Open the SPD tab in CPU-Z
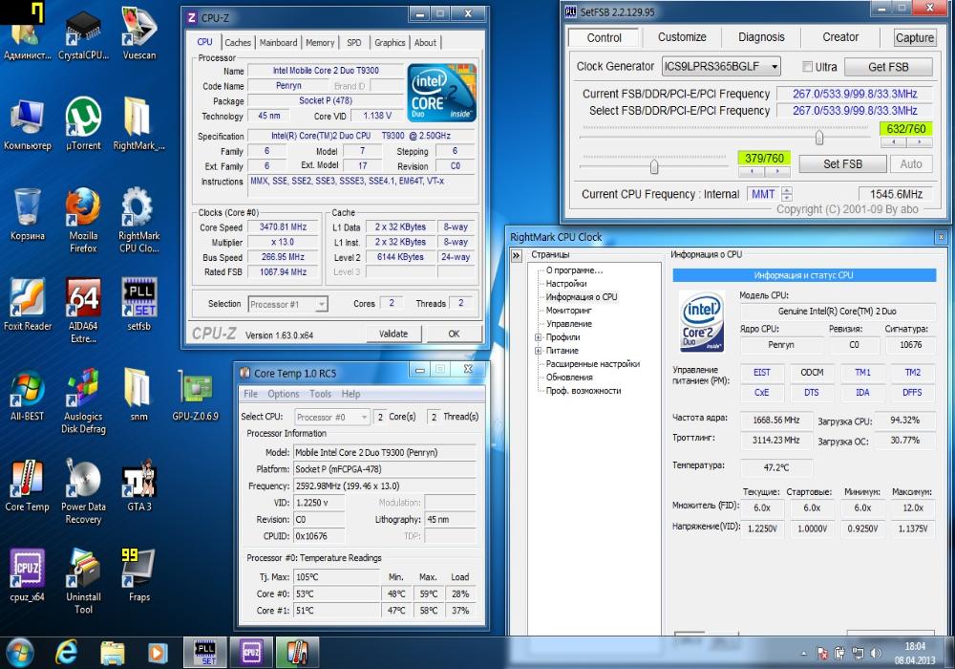Image resolution: width=955 pixels, height=669 pixels. [354, 43]
